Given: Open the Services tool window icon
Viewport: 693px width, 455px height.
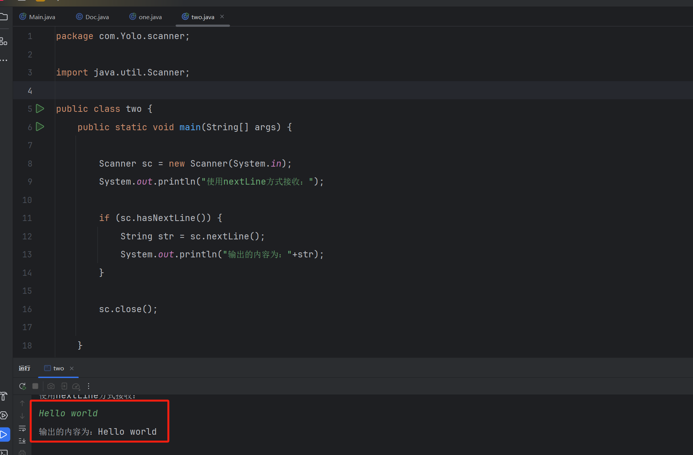Looking at the screenshot, I should point(4,415).
